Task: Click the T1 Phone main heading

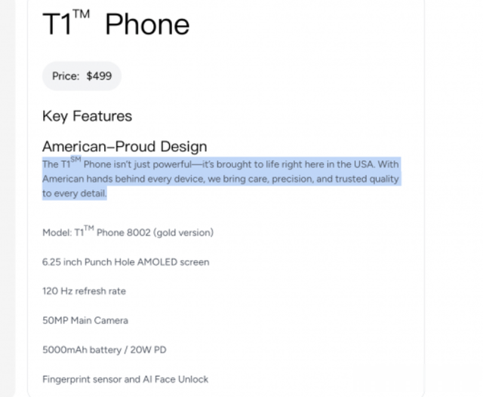Action: [115, 23]
